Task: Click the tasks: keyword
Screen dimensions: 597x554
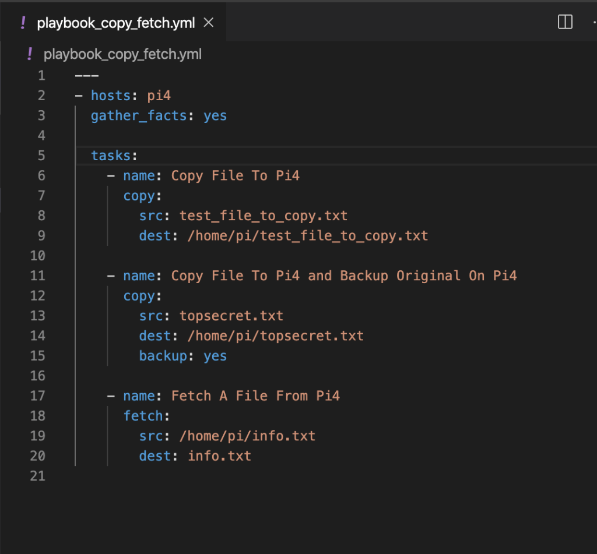Action: click(x=111, y=155)
